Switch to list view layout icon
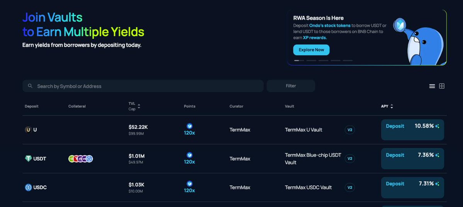 pyautogui.click(x=432, y=86)
